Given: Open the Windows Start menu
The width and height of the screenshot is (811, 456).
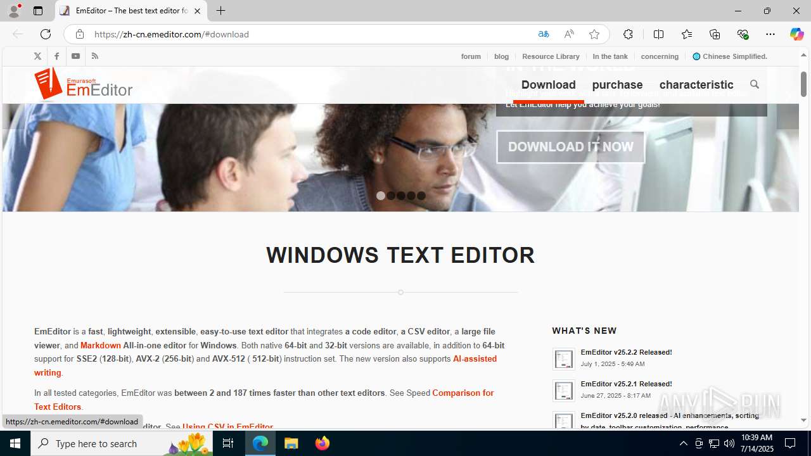Looking at the screenshot, I should [15, 443].
